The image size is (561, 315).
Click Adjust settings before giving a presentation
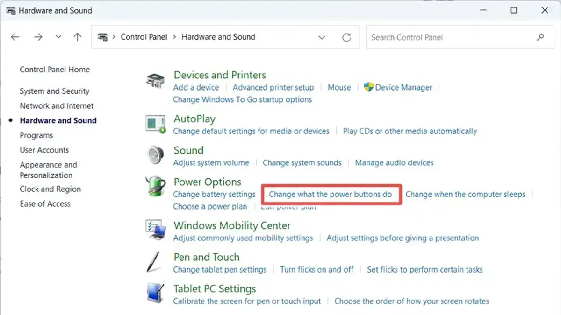click(403, 238)
